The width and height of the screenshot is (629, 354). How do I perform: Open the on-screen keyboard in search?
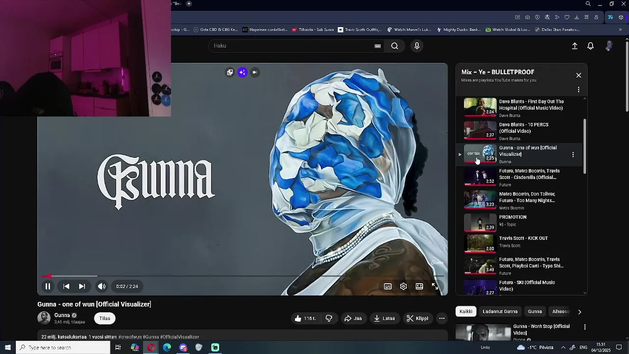pos(377,46)
